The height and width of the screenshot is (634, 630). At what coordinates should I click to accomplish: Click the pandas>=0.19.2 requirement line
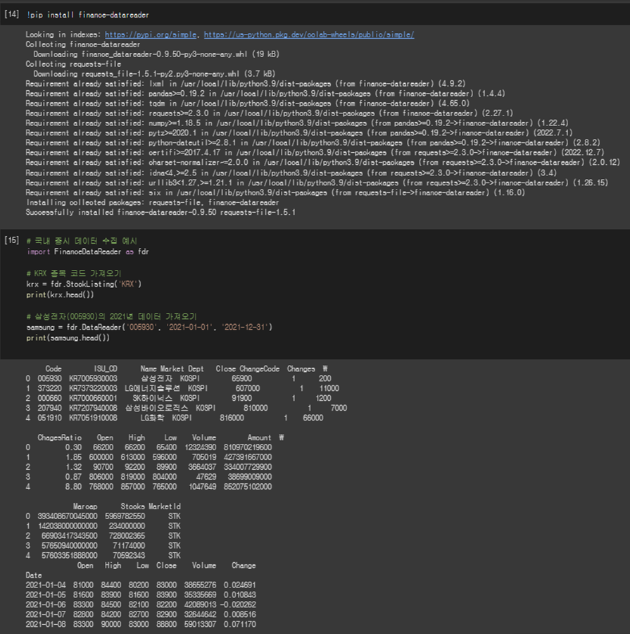click(265, 94)
